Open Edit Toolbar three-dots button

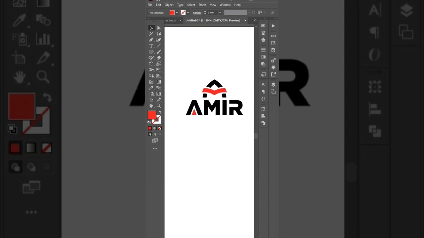pos(155,149)
